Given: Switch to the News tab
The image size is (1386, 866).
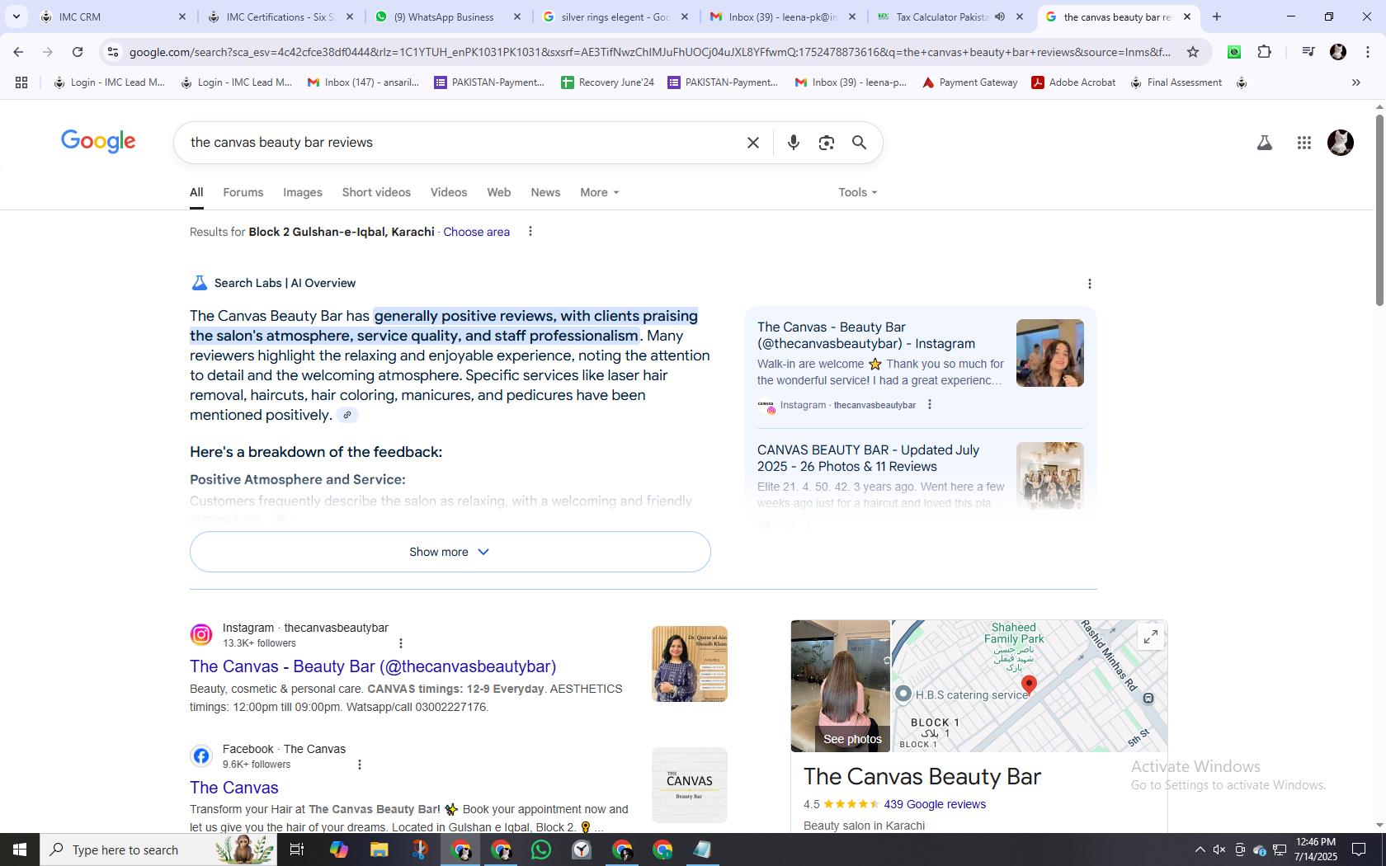Looking at the screenshot, I should coord(545,192).
